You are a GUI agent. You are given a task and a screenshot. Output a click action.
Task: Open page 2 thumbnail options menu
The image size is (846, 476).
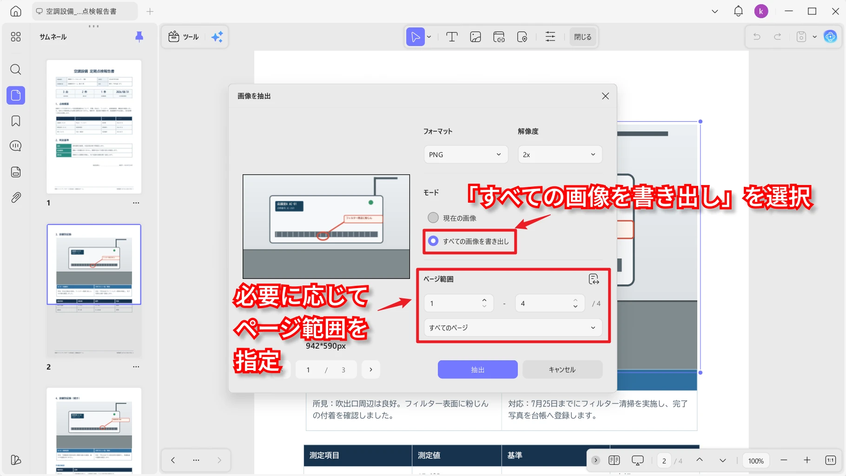tap(136, 367)
